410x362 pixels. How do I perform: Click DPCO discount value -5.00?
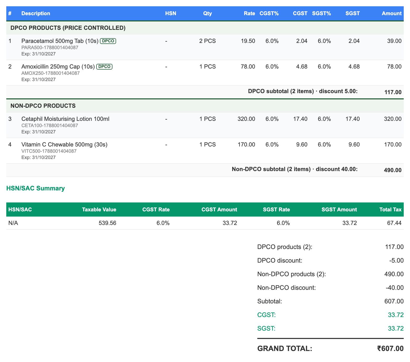pyautogui.click(x=396, y=261)
